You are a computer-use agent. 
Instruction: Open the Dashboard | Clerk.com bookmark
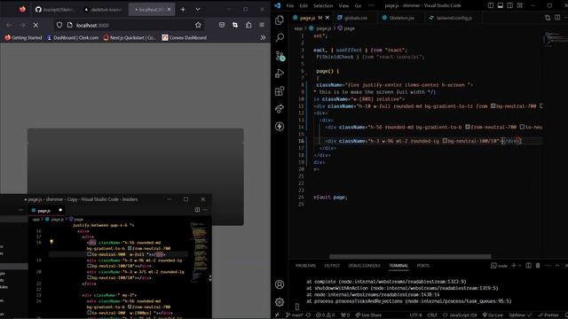[73, 37]
